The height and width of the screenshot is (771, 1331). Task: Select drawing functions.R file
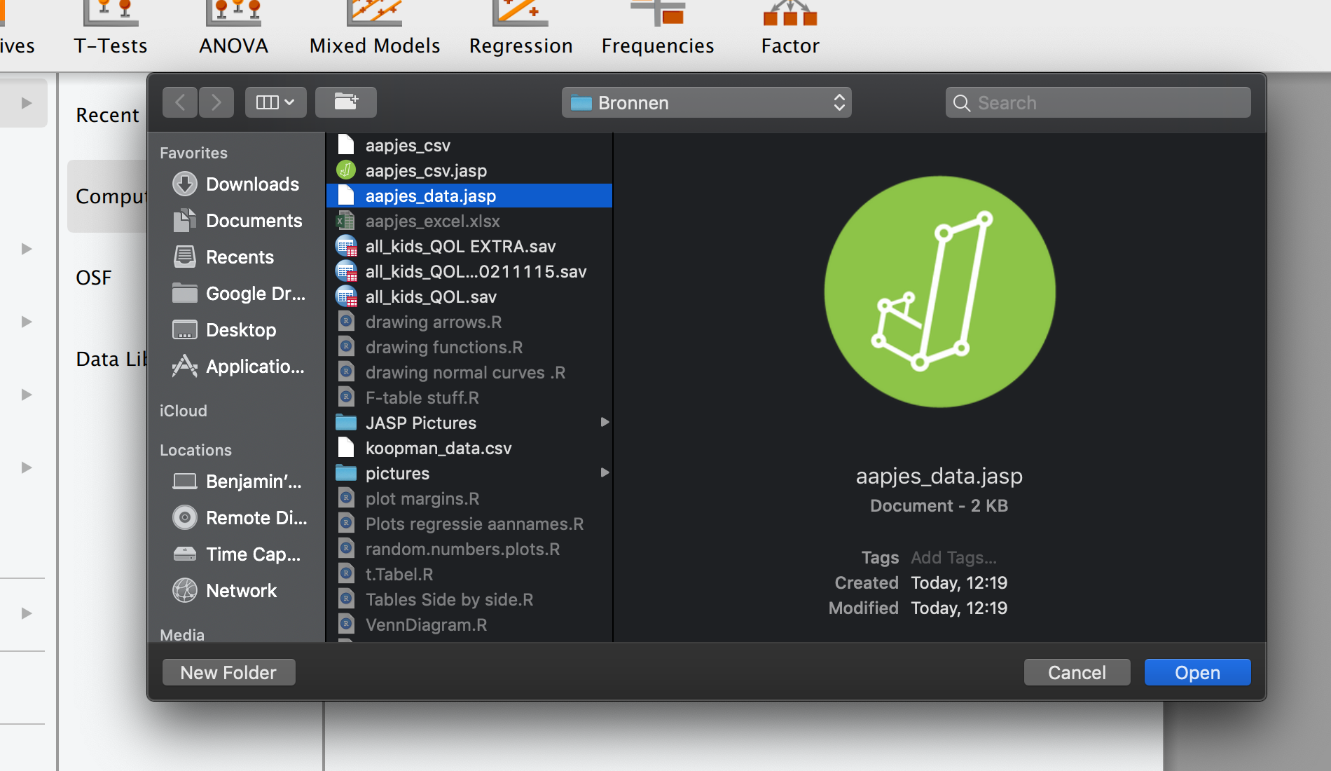click(469, 347)
